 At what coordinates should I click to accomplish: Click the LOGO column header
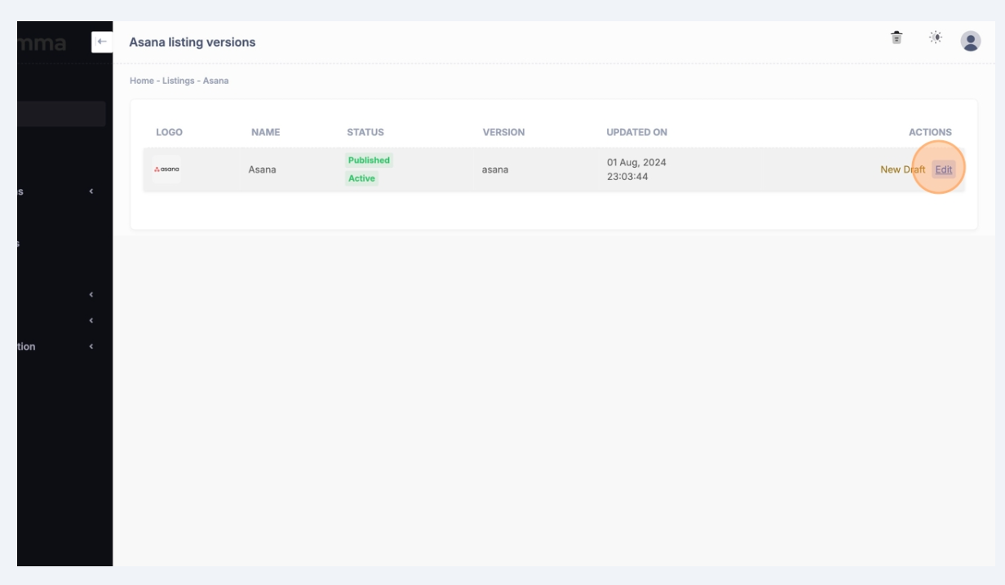click(169, 132)
